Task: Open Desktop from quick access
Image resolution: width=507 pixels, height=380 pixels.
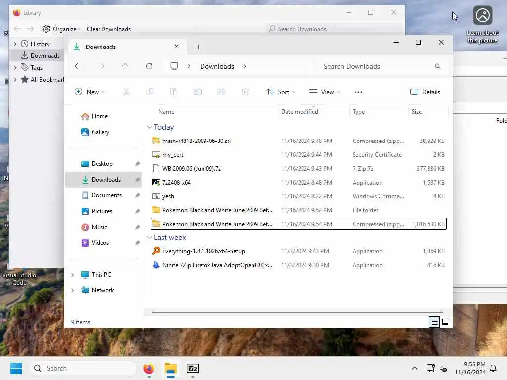Action: point(103,164)
